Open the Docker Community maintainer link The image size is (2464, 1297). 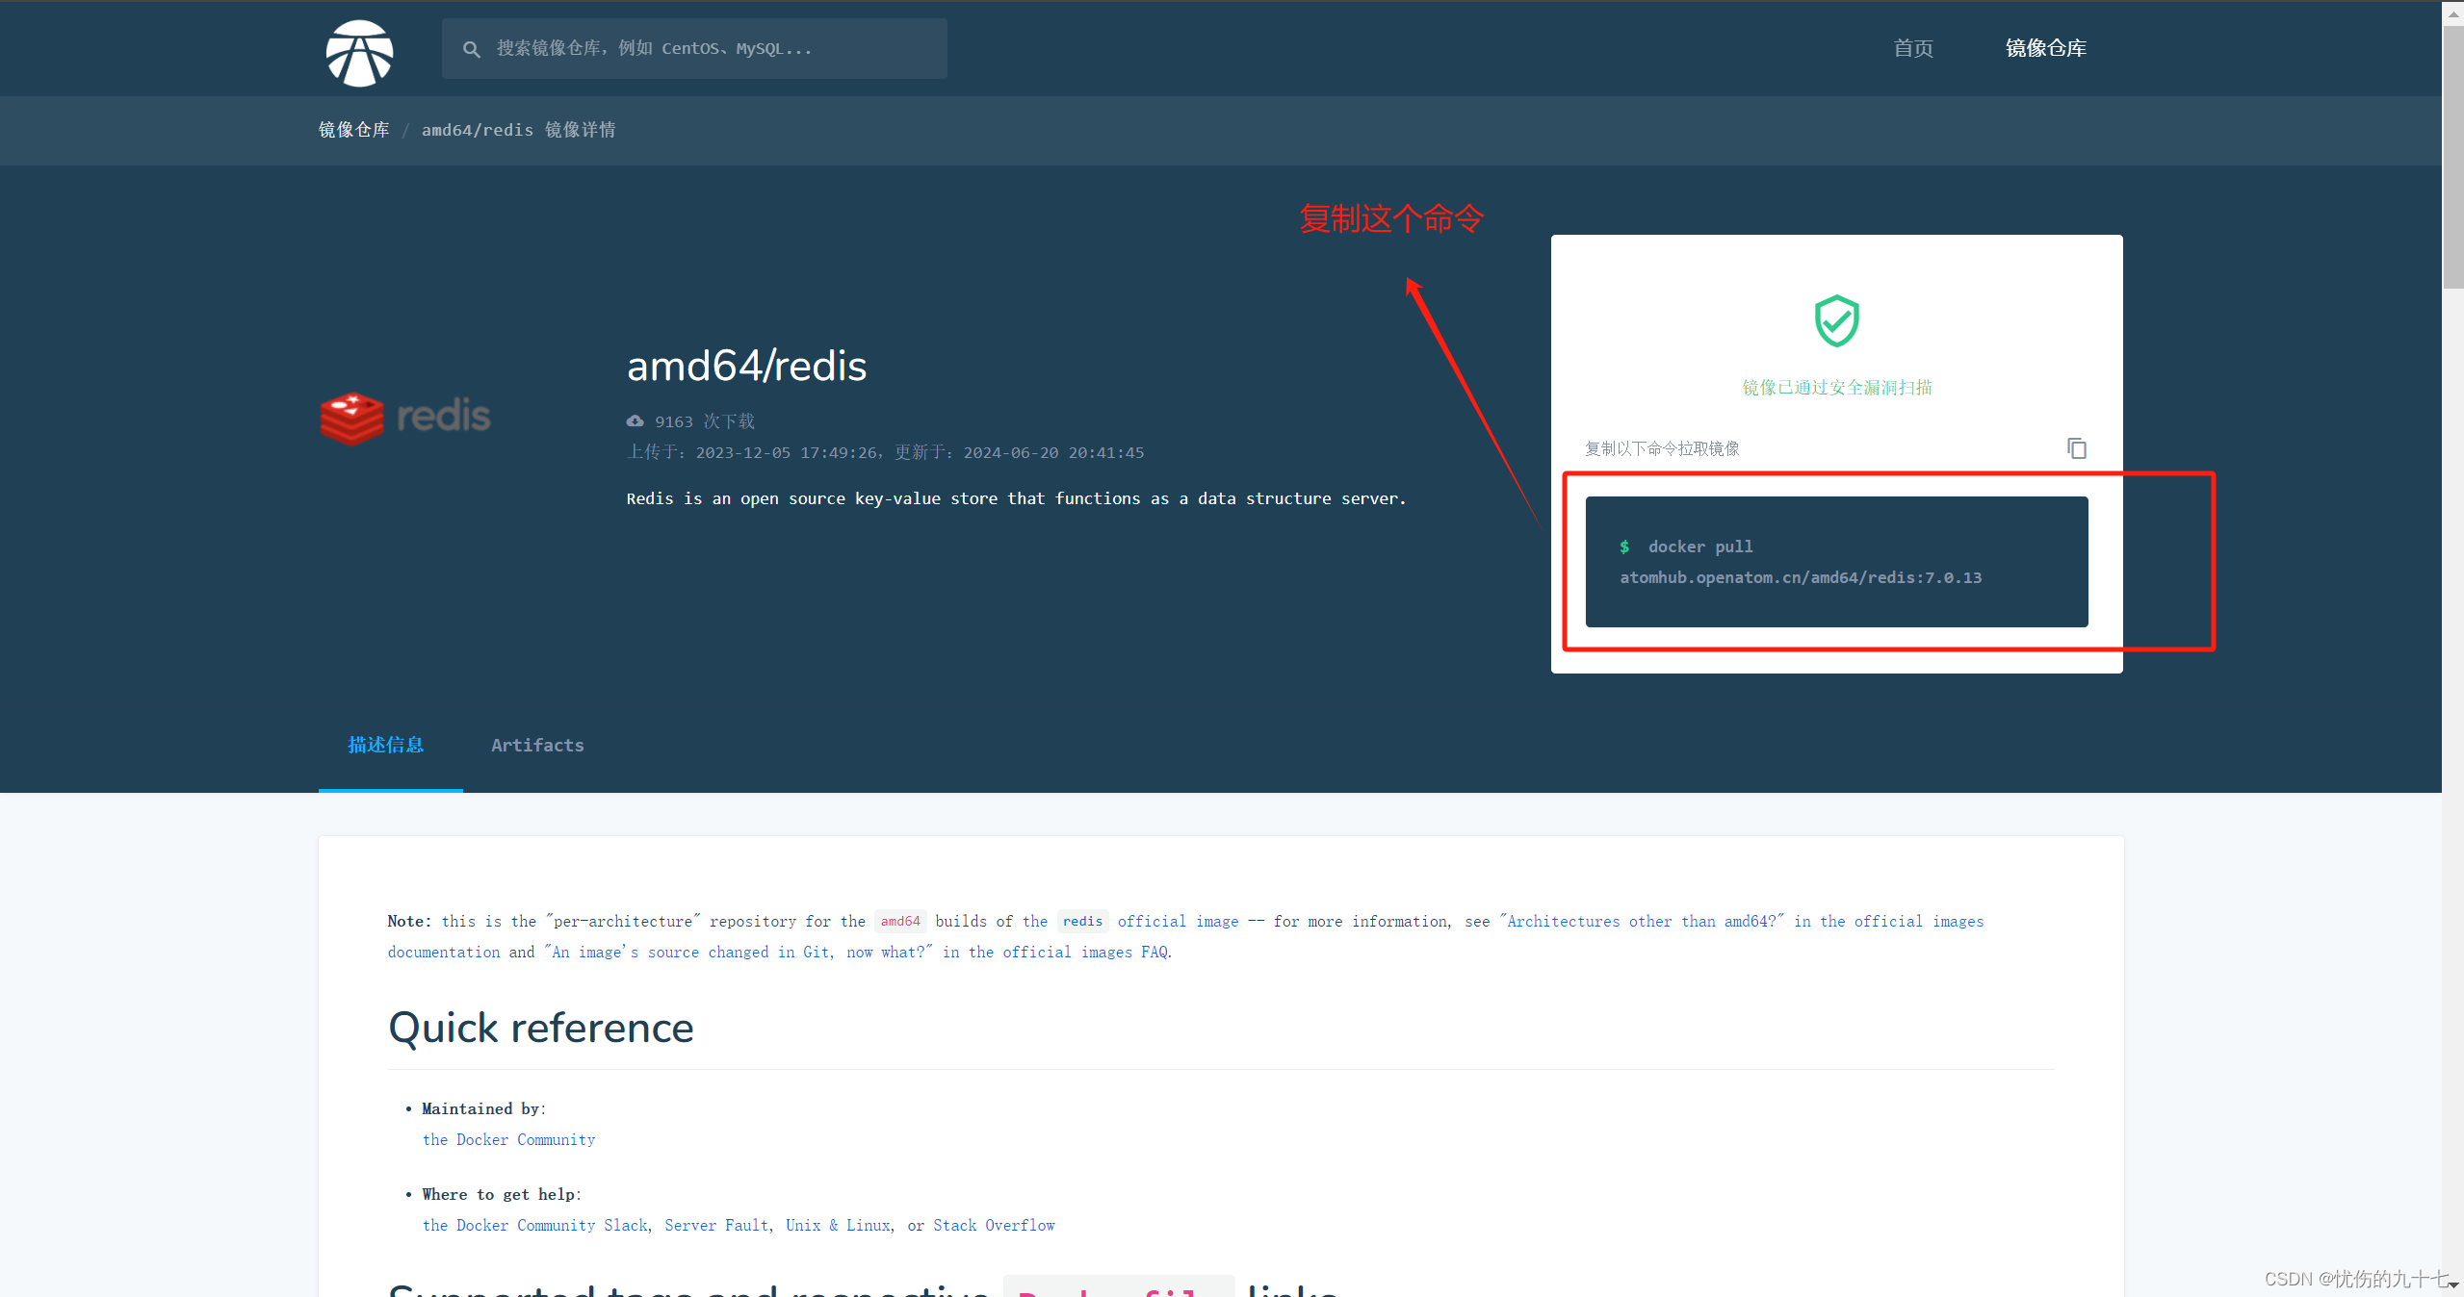pos(508,1139)
